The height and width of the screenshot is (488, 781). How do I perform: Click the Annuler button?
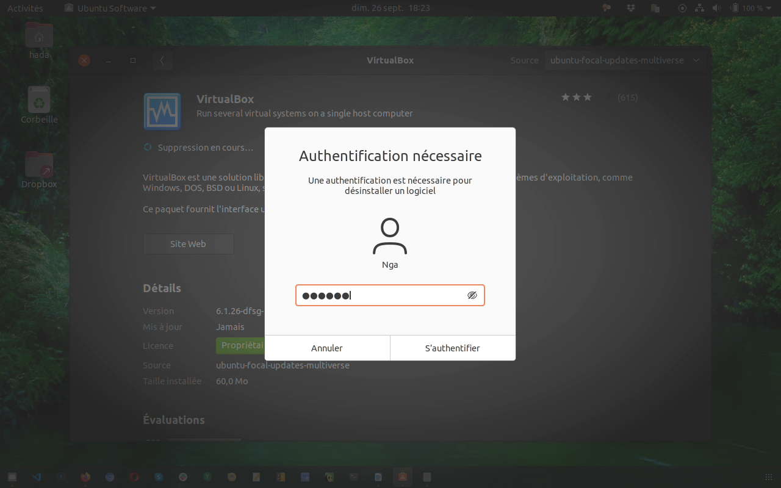(327, 348)
